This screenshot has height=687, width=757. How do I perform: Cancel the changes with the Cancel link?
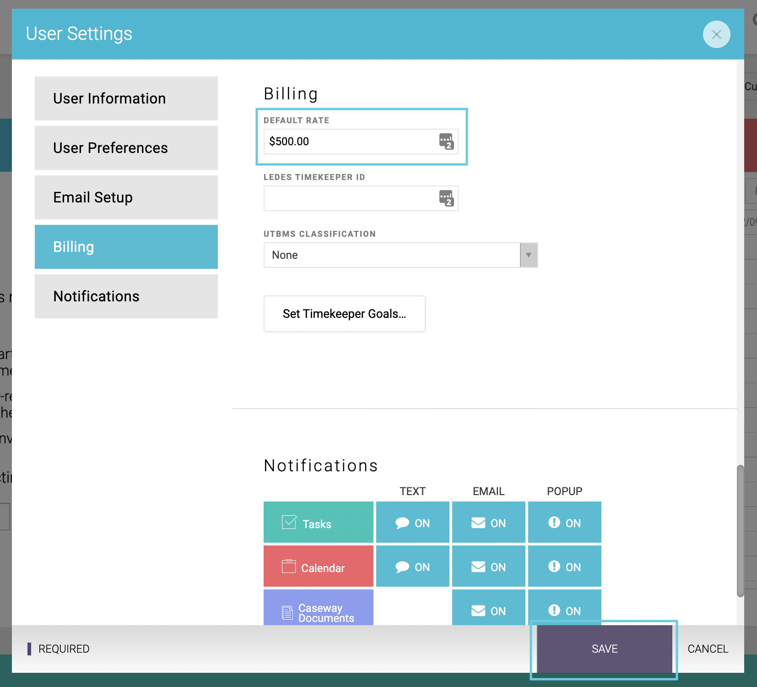click(708, 649)
